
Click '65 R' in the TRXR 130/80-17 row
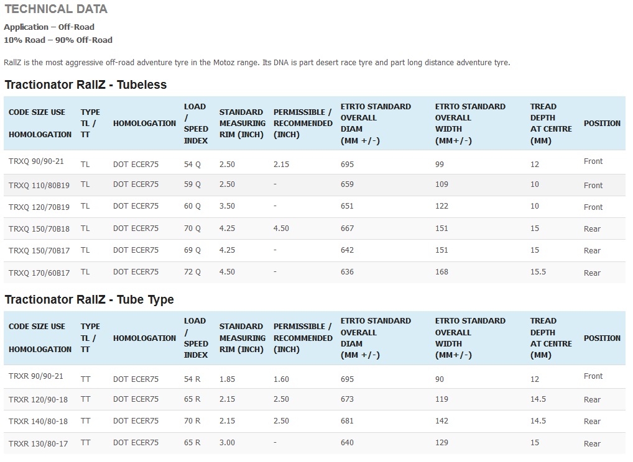tap(193, 443)
